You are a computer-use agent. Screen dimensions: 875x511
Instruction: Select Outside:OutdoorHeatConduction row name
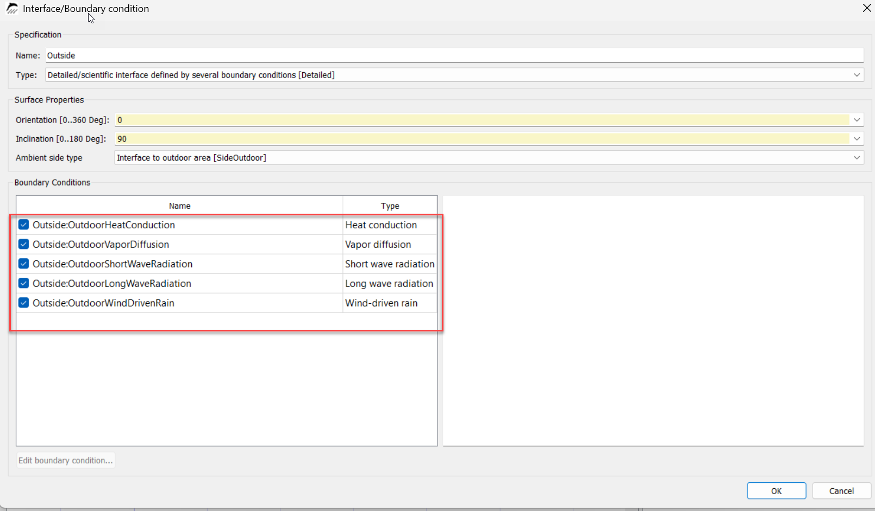pyautogui.click(x=104, y=225)
